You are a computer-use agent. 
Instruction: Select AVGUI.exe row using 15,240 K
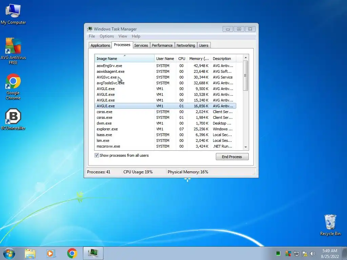(x=165, y=100)
